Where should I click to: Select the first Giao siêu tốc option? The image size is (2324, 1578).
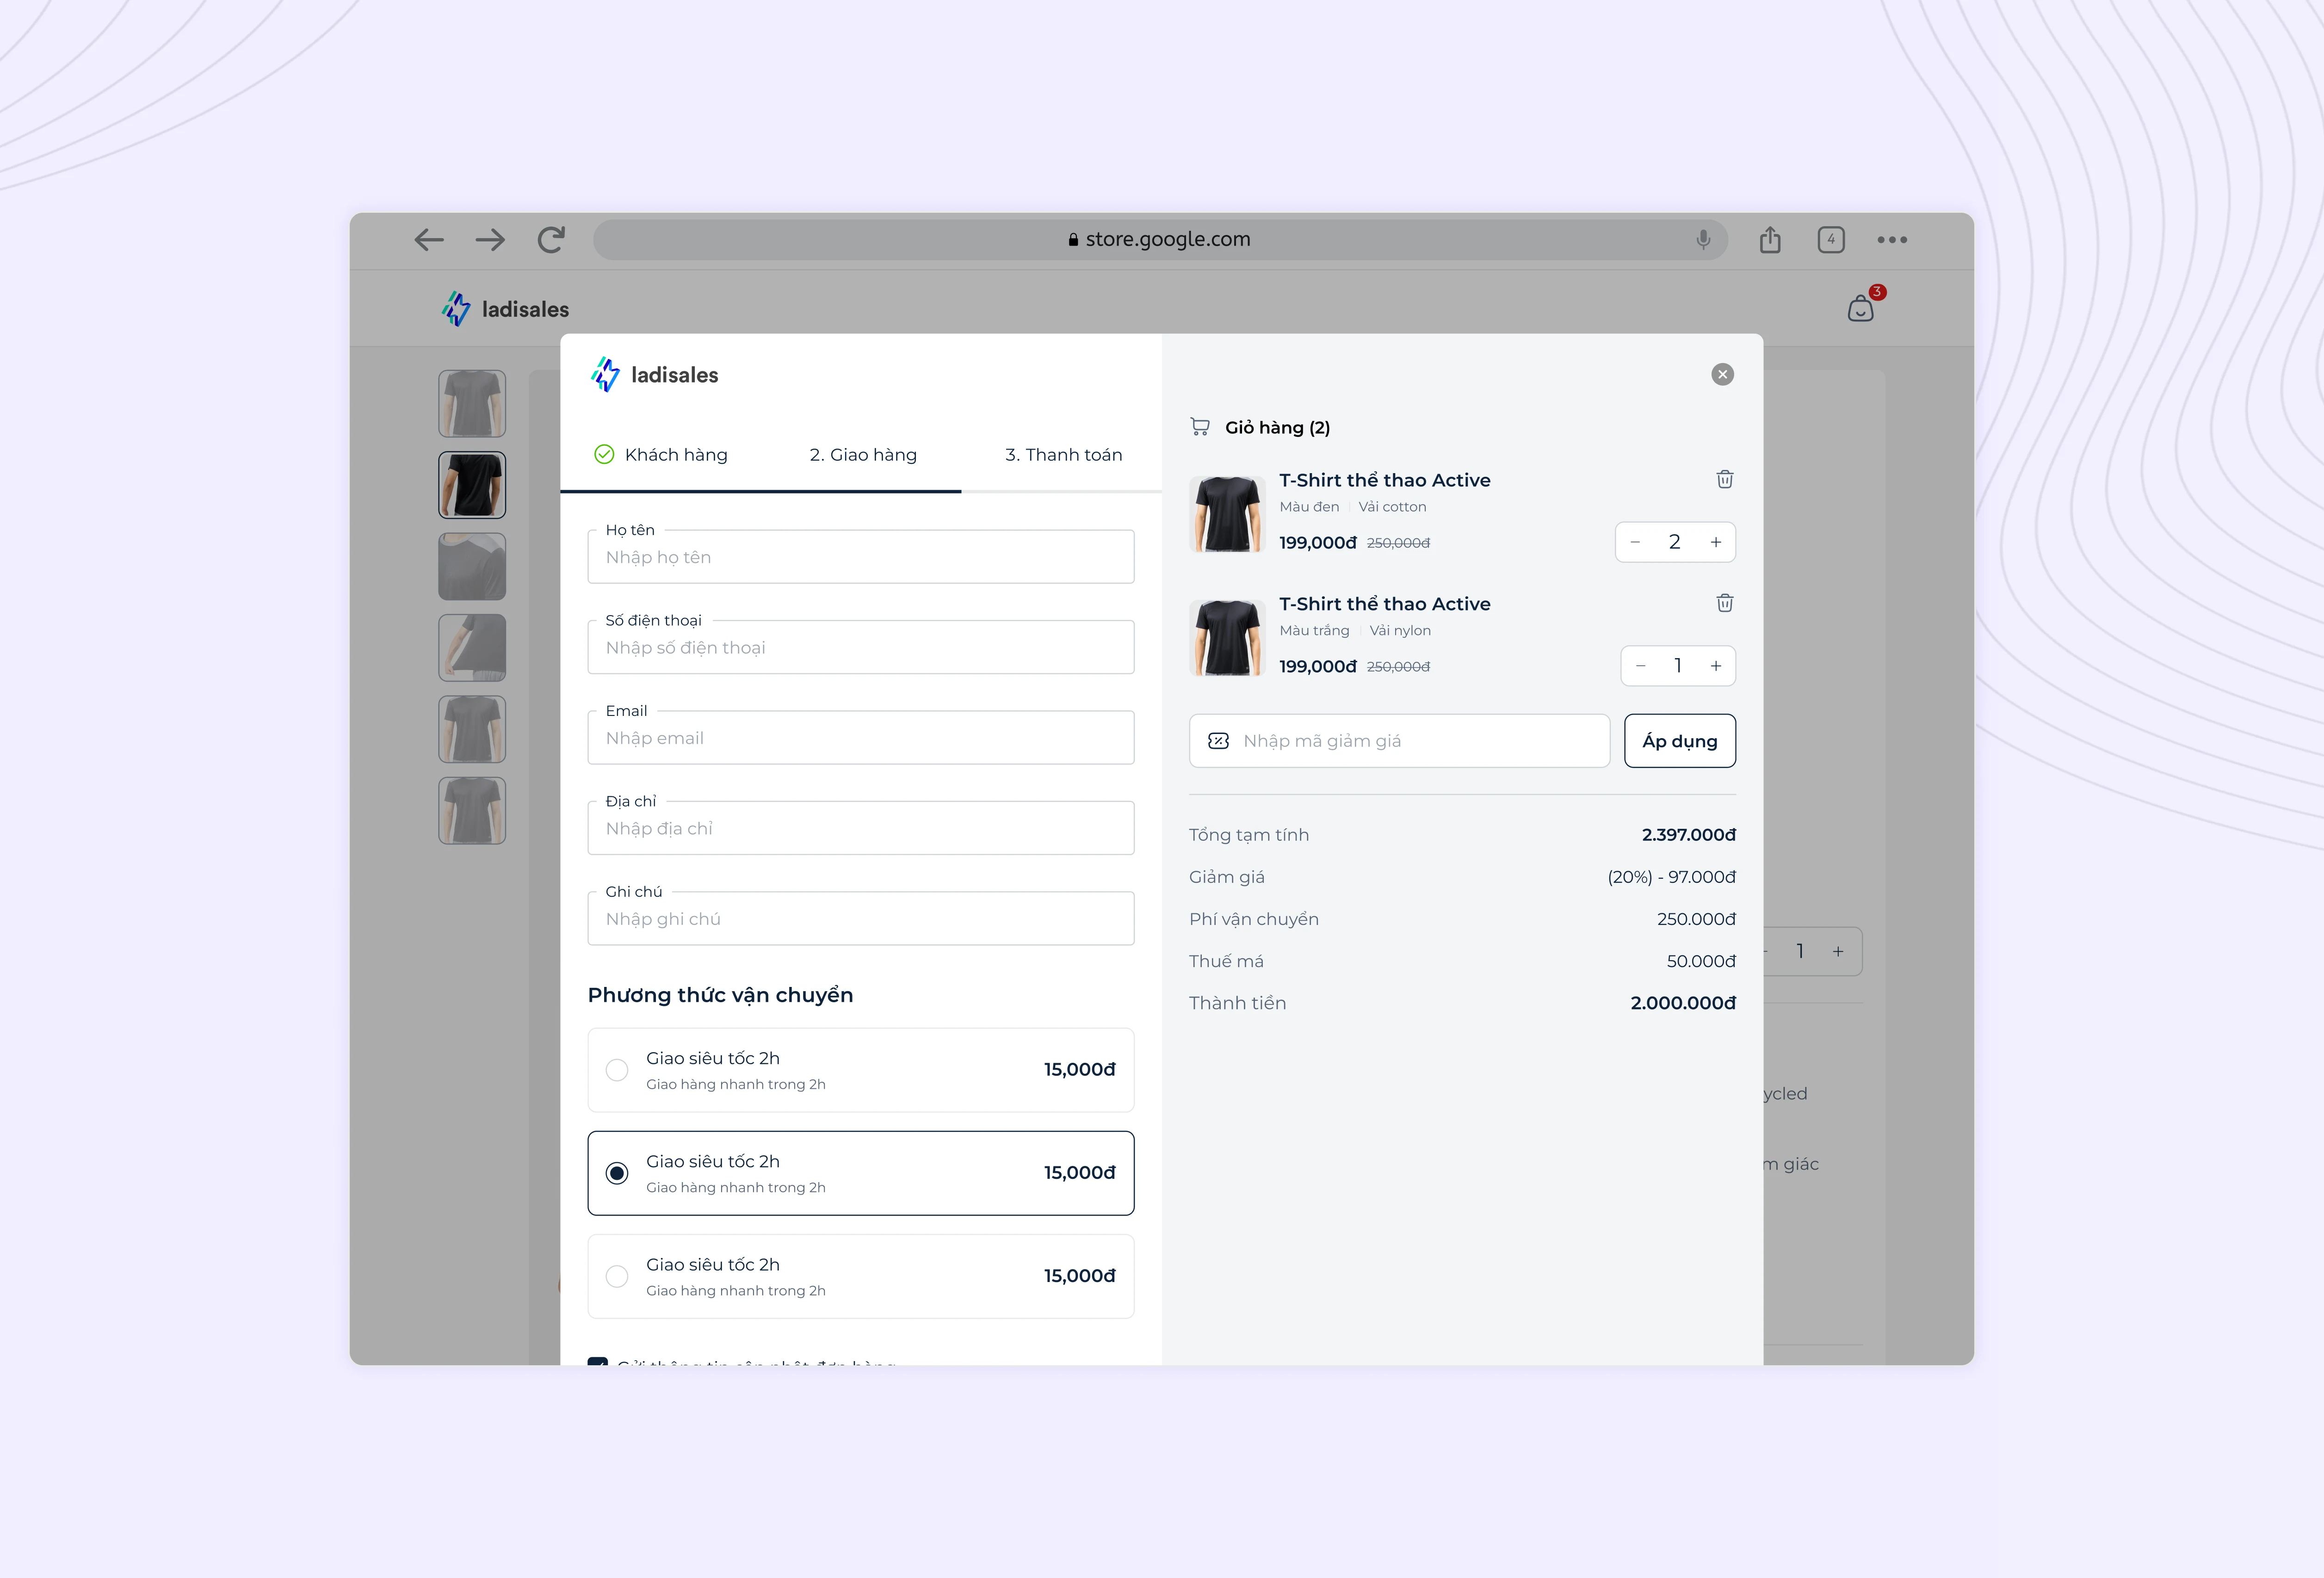coord(617,1070)
